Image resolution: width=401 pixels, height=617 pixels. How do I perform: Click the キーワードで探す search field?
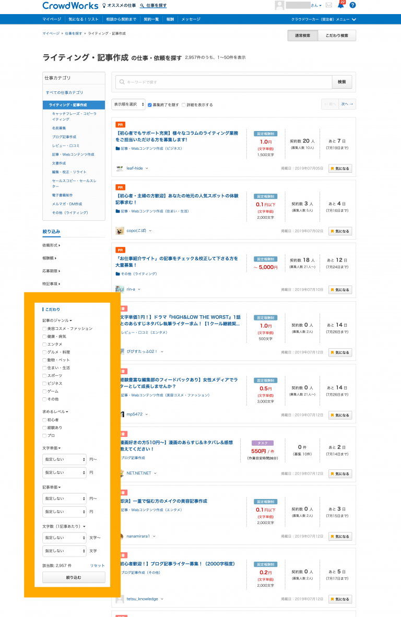click(x=225, y=82)
